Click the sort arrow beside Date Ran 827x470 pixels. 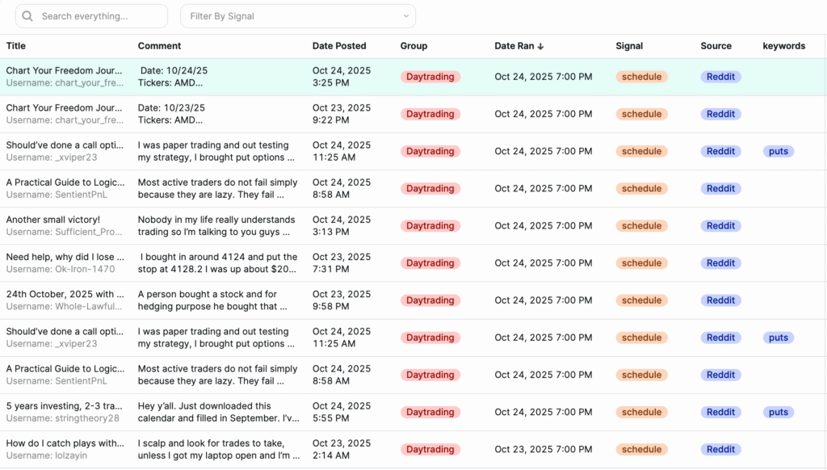[x=540, y=47]
